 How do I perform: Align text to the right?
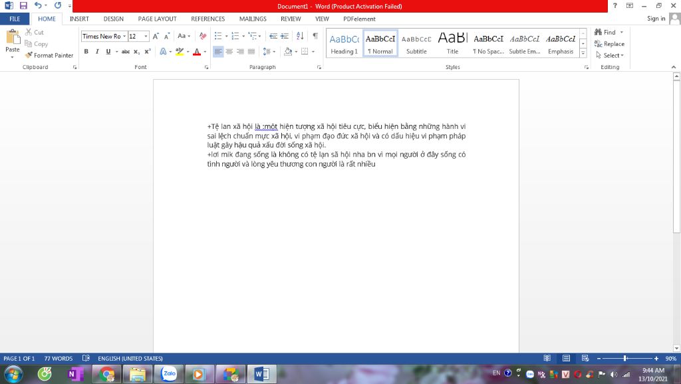[240, 51]
